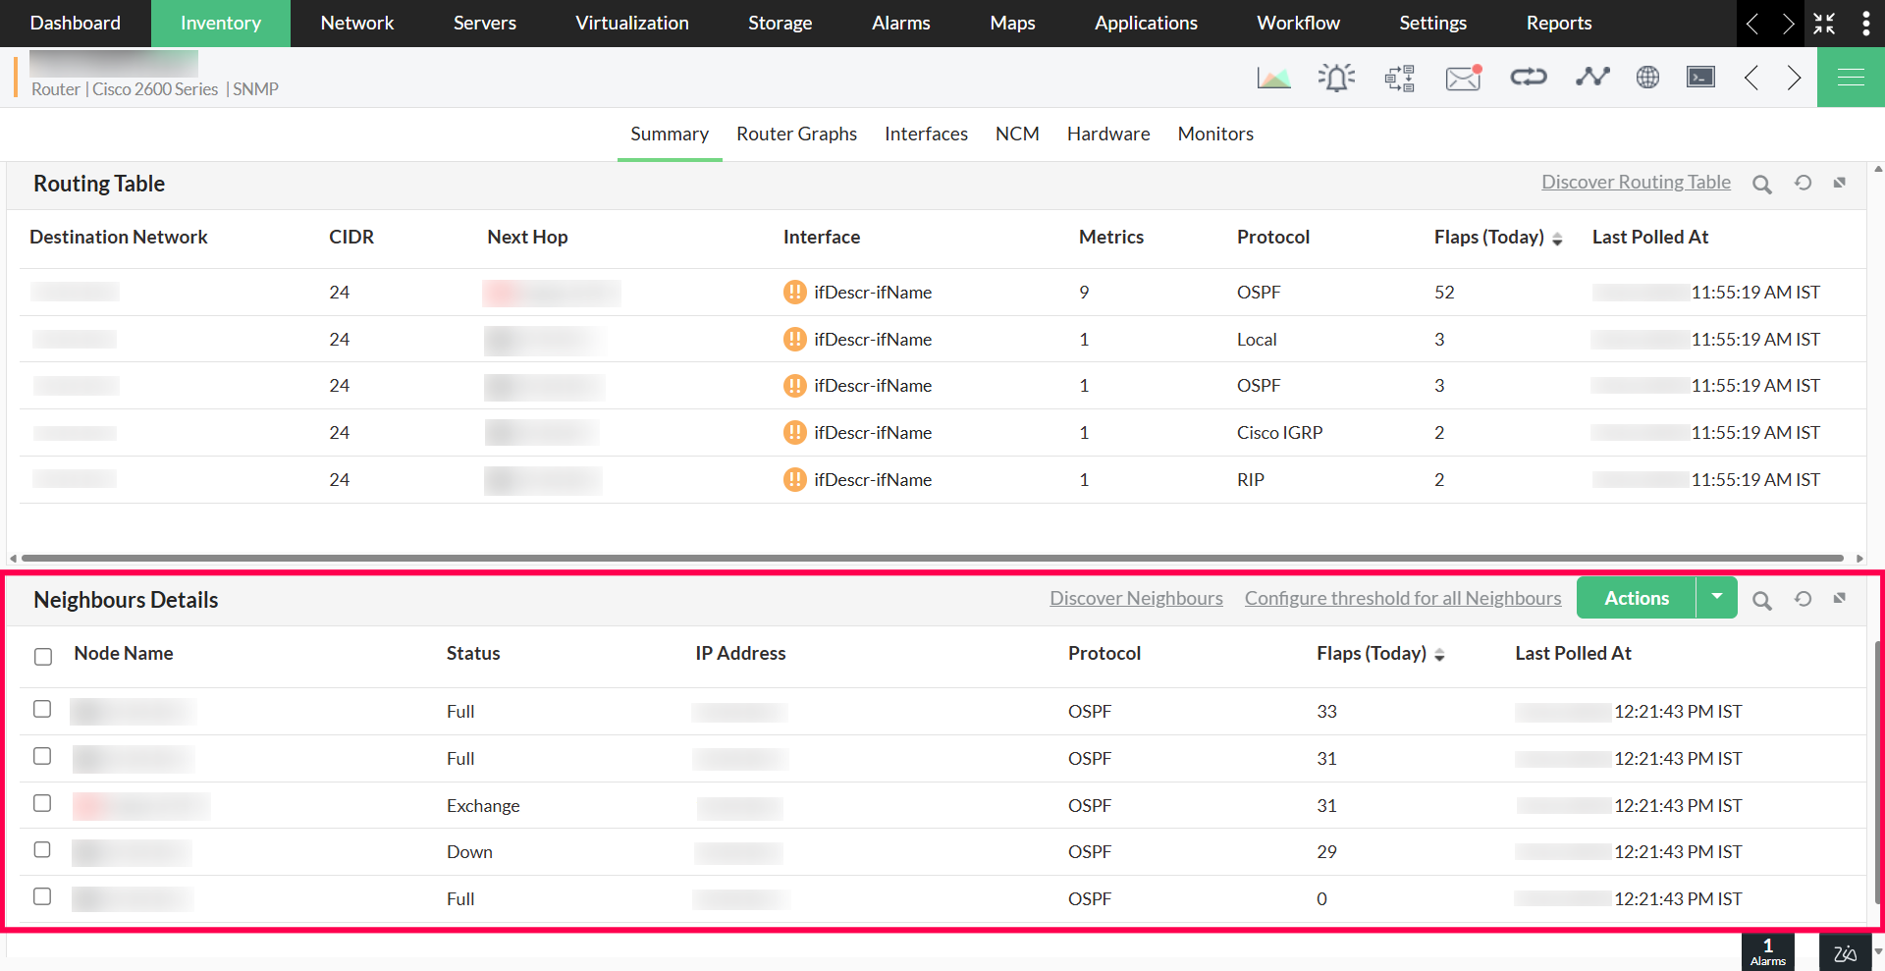1885x971 pixels.
Task: Click Configure threshold for all Neighbours link
Action: 1403,598
